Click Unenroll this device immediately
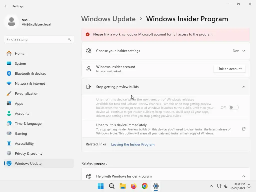 (165, 129)
